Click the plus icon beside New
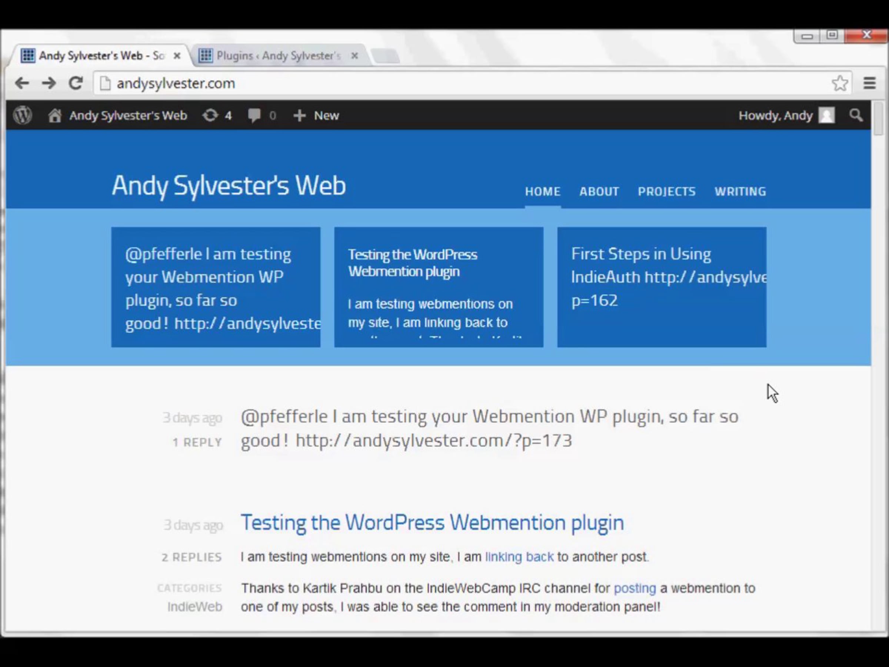Viewport: 889px width, 667px height. [x=299, y=116]
